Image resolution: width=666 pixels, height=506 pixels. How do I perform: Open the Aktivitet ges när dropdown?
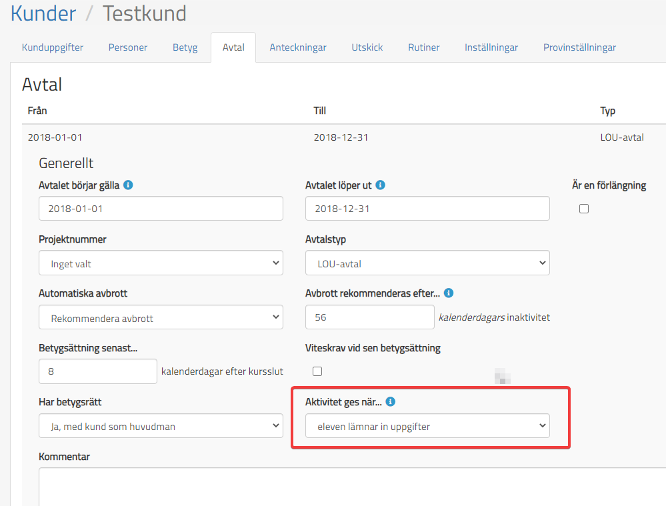pos(427,426)
